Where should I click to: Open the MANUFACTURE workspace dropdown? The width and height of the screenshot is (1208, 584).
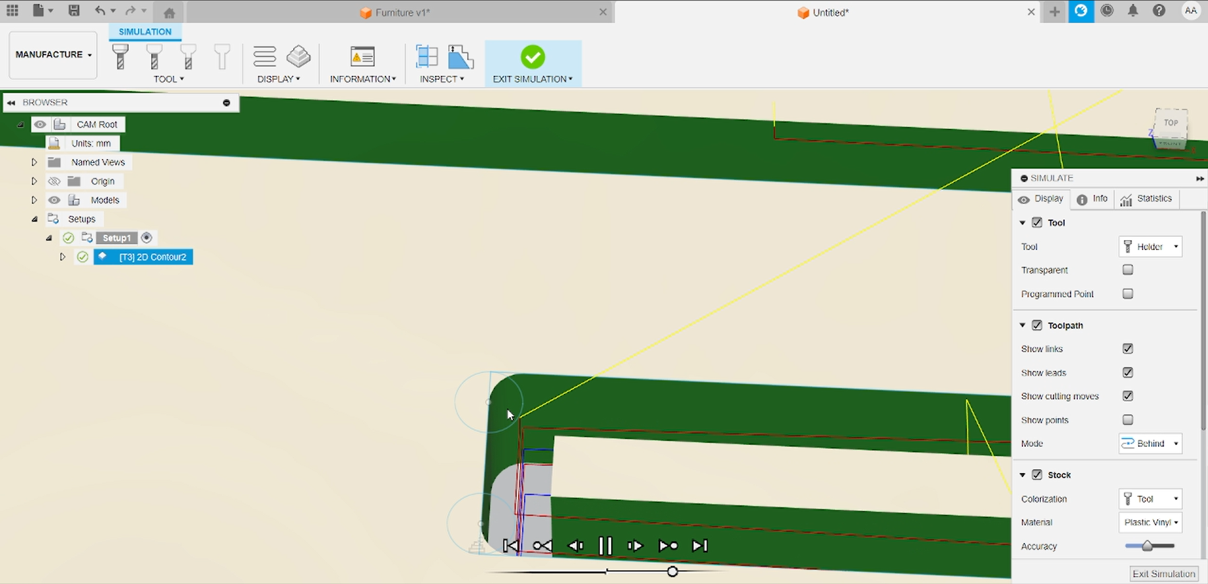click(53, 55)
